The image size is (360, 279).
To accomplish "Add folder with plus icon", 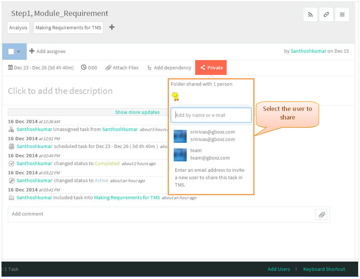I will coord(112,27).
